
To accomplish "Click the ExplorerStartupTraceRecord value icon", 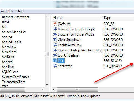I will 55,50.
